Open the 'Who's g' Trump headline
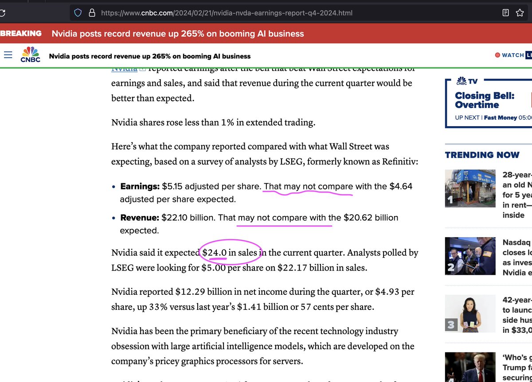 coord(517,368)
